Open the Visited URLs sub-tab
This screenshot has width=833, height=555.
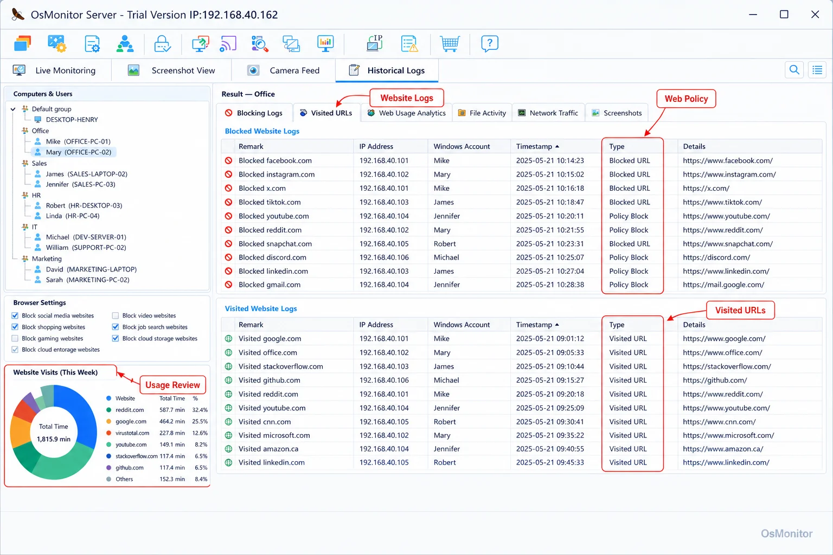(326, 113)
